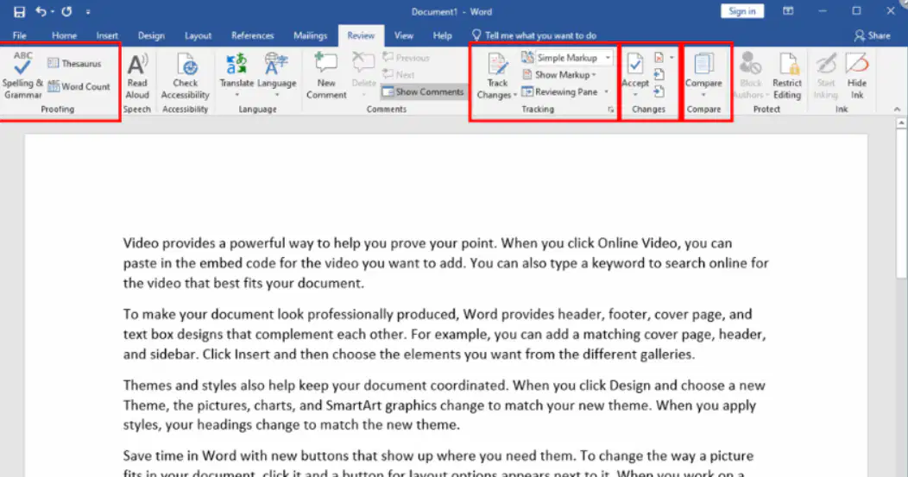Run Check Accessibility
Image resolution: width=908 pixels, height=477 pixels.
[x=186, y=75]
